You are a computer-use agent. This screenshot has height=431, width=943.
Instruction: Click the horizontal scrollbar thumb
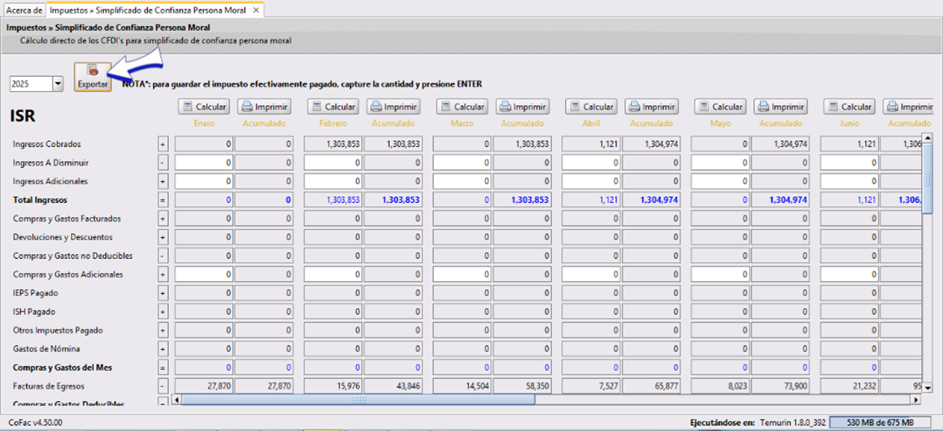(x=358, y=400)
